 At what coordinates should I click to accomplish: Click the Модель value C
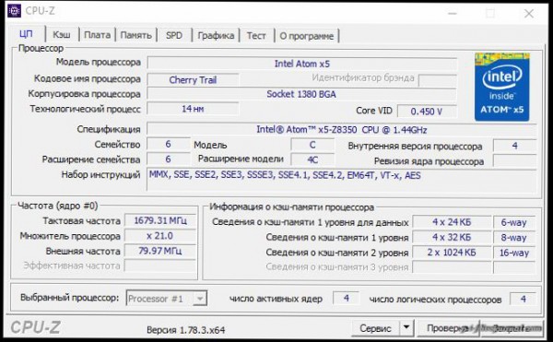(312, 145)
